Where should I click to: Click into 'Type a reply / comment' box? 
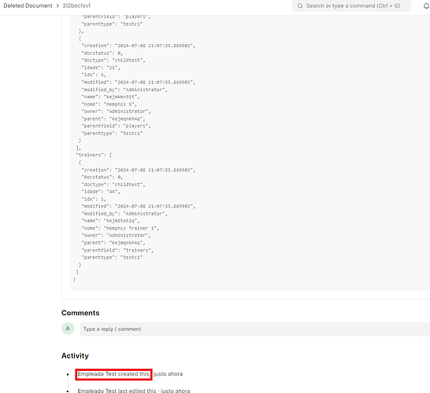tap(254, 329)
